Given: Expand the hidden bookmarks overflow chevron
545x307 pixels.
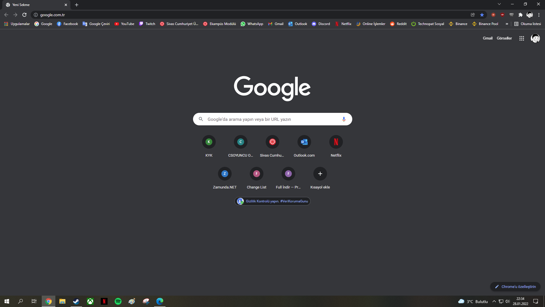Looking at the screenshot, I should tap(507, 24).
